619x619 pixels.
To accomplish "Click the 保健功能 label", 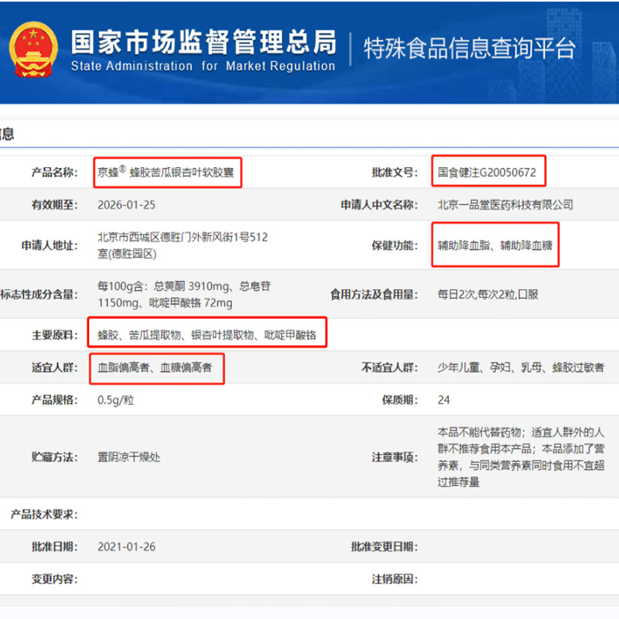I will (x=395, y=245).
